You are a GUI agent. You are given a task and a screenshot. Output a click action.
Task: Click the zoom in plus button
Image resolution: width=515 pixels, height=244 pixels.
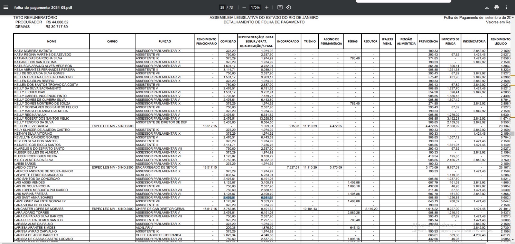coord(267,7)
